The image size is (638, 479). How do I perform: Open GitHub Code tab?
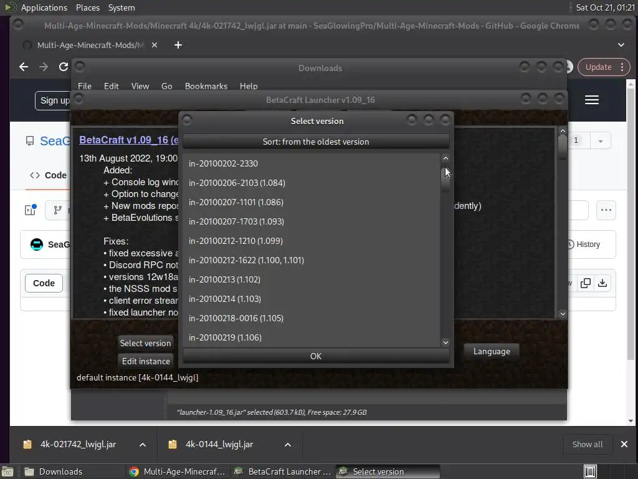(x=48, y=175)
